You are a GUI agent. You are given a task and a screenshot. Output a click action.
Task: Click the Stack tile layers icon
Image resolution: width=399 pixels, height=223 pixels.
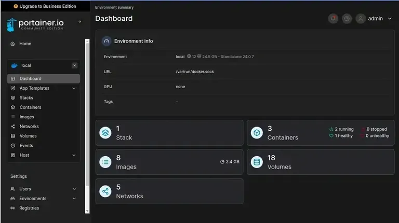(x=105, y=133)
